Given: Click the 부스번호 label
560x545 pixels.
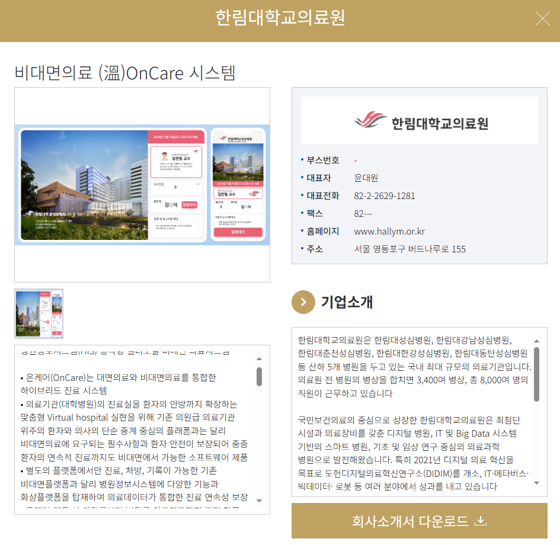Looking at the screenshot, I should 323,161.
